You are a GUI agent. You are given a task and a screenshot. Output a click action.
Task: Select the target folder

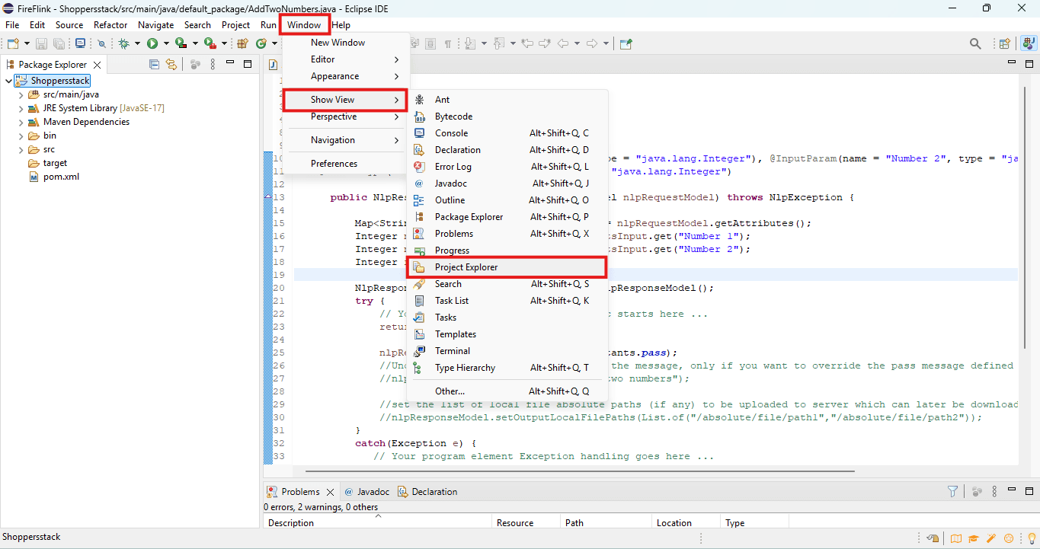pyautogui.click(x=48, y=163)
